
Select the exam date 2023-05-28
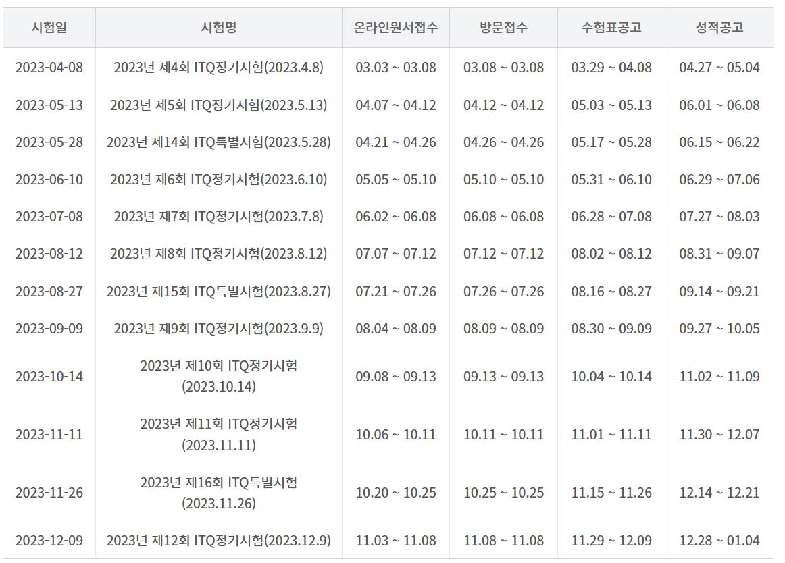(x=49, y=142)
